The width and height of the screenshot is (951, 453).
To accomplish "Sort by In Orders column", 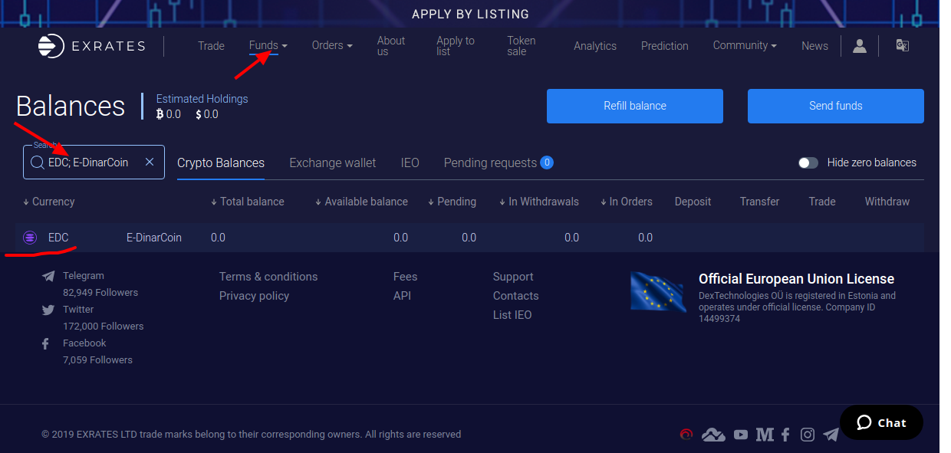I will 626,202.
